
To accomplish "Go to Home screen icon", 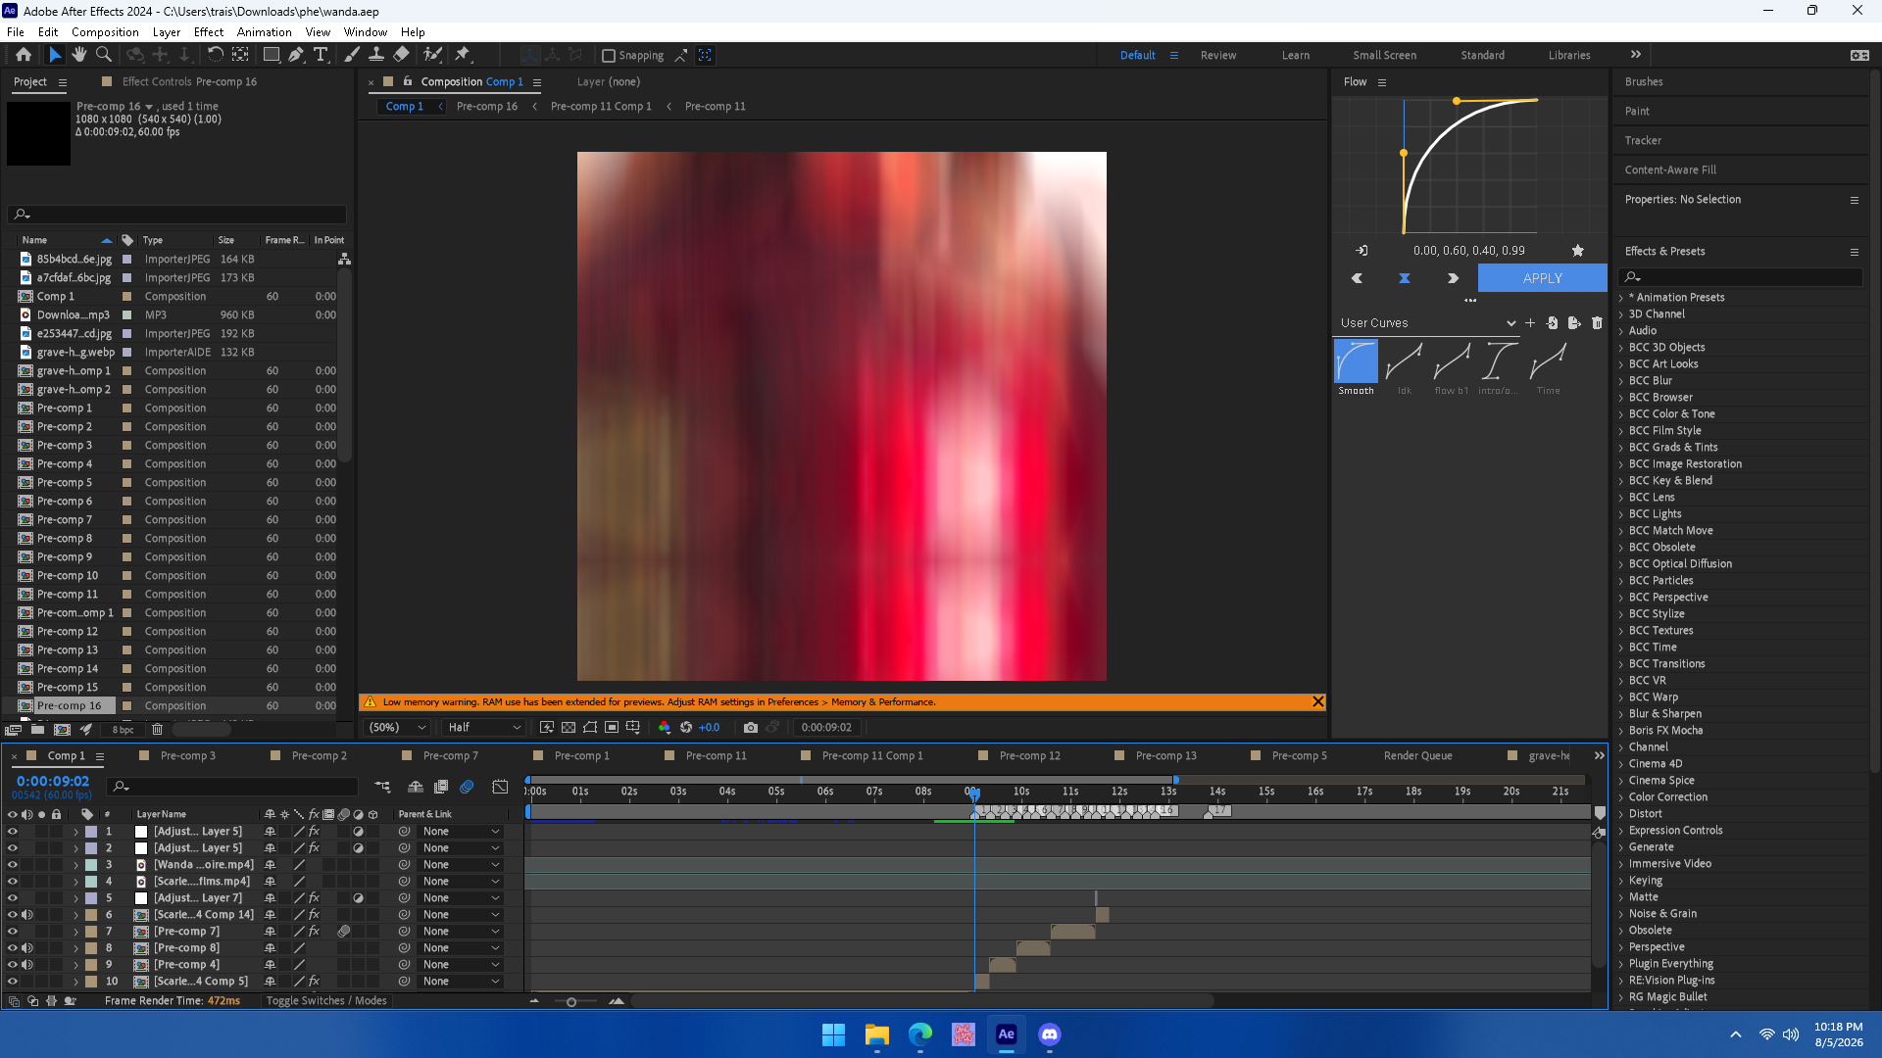I will [24, 55].
